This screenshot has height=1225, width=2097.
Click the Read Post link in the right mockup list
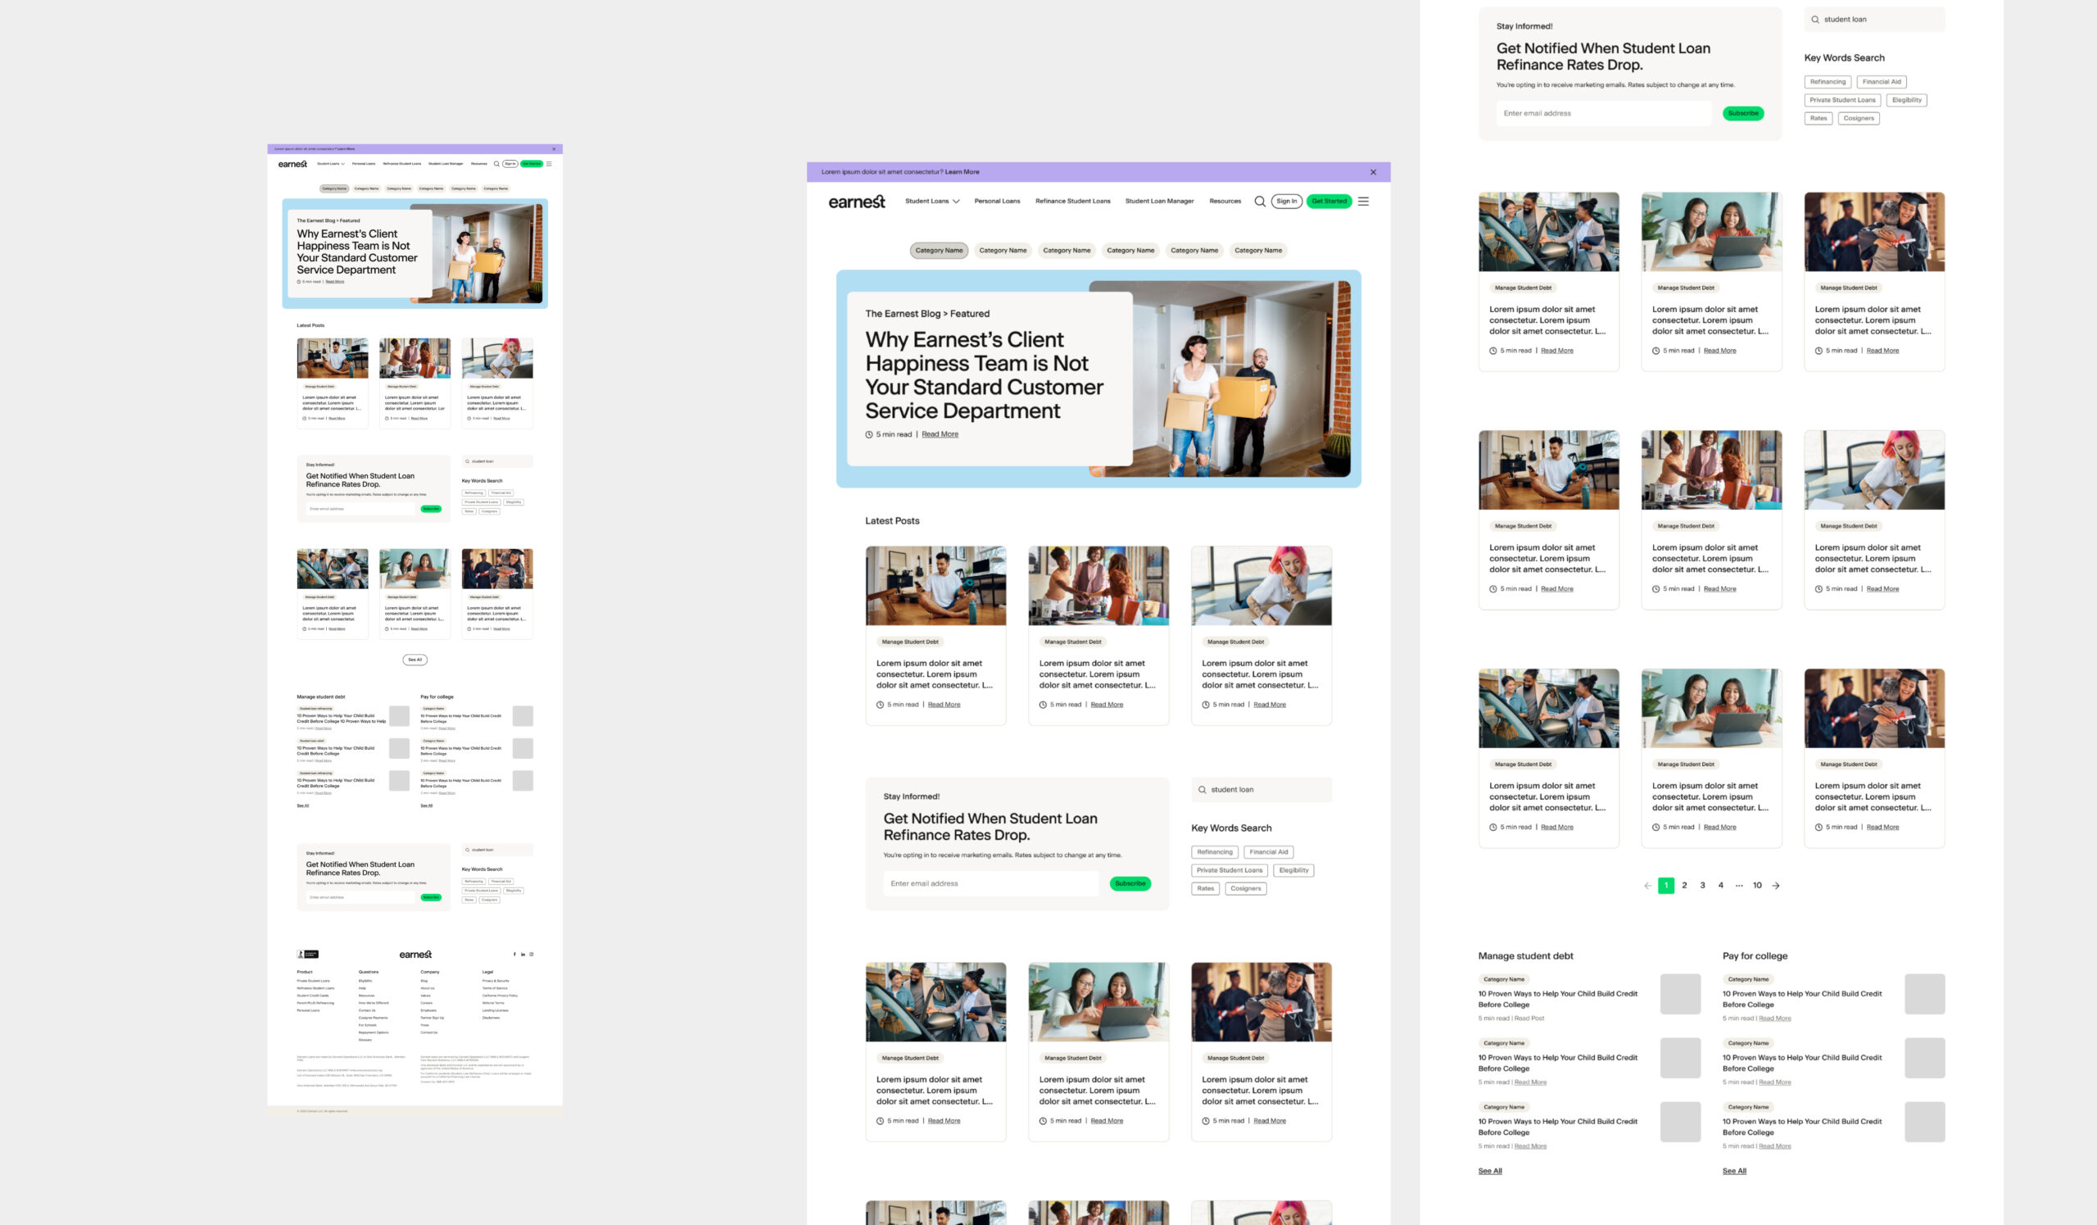[x=1529, y=1019]
